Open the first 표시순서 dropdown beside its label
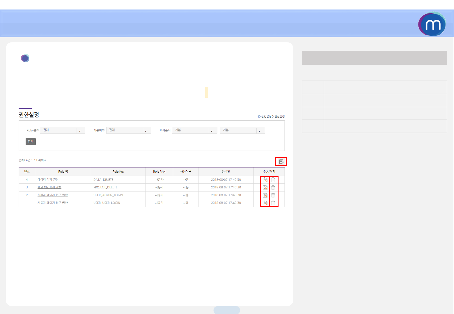 coord(195,130)
